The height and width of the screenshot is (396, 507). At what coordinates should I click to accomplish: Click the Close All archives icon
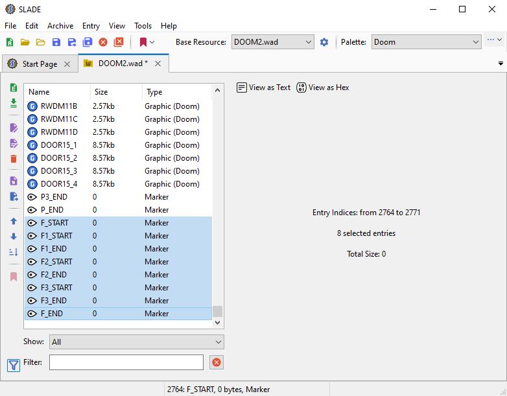tap(119, 42)
